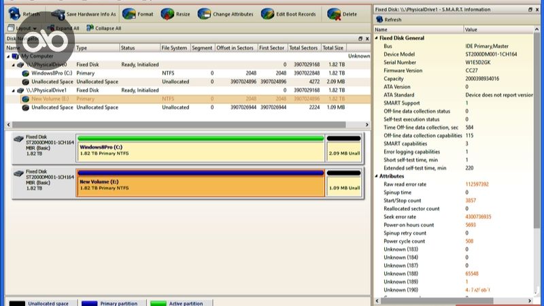Click the Disk Navigator horizontal scrollbar
Screen dimensions: 544x306
[179, 124]
